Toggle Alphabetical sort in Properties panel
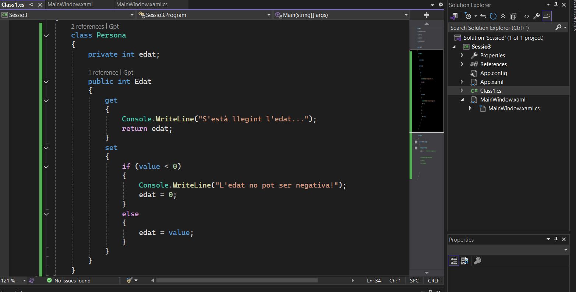The height and width of the screenshot is (292, 576). pos(464,261)
